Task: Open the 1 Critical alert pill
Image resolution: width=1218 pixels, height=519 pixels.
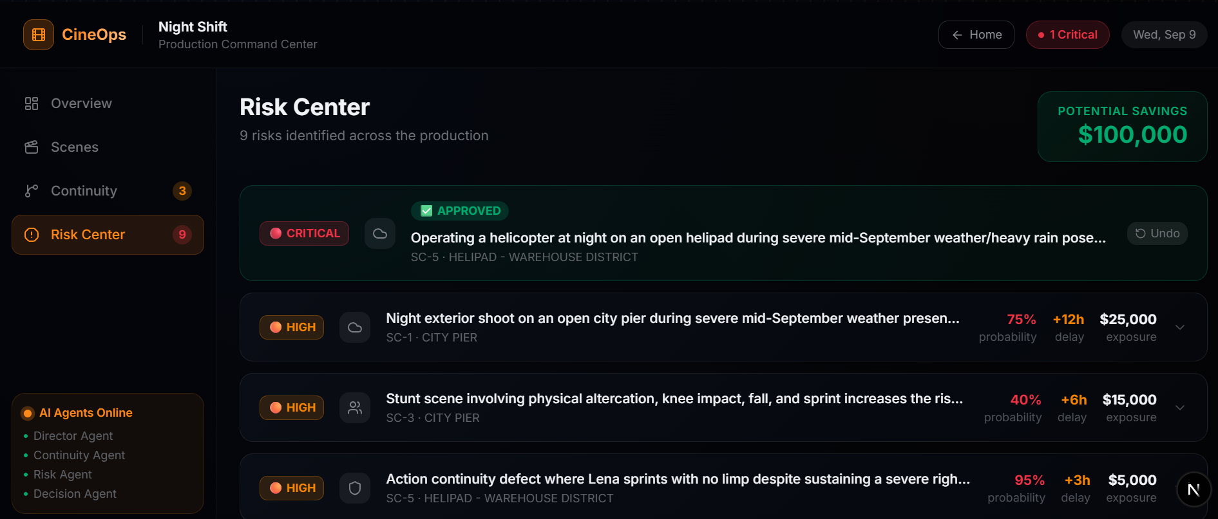Action: (1068, 35)
